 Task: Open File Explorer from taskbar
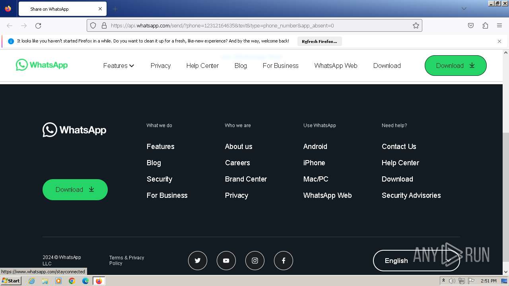pos(45,281)
